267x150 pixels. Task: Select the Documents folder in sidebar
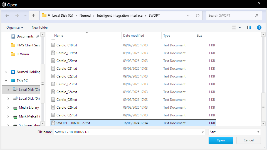tap(25, 36)
